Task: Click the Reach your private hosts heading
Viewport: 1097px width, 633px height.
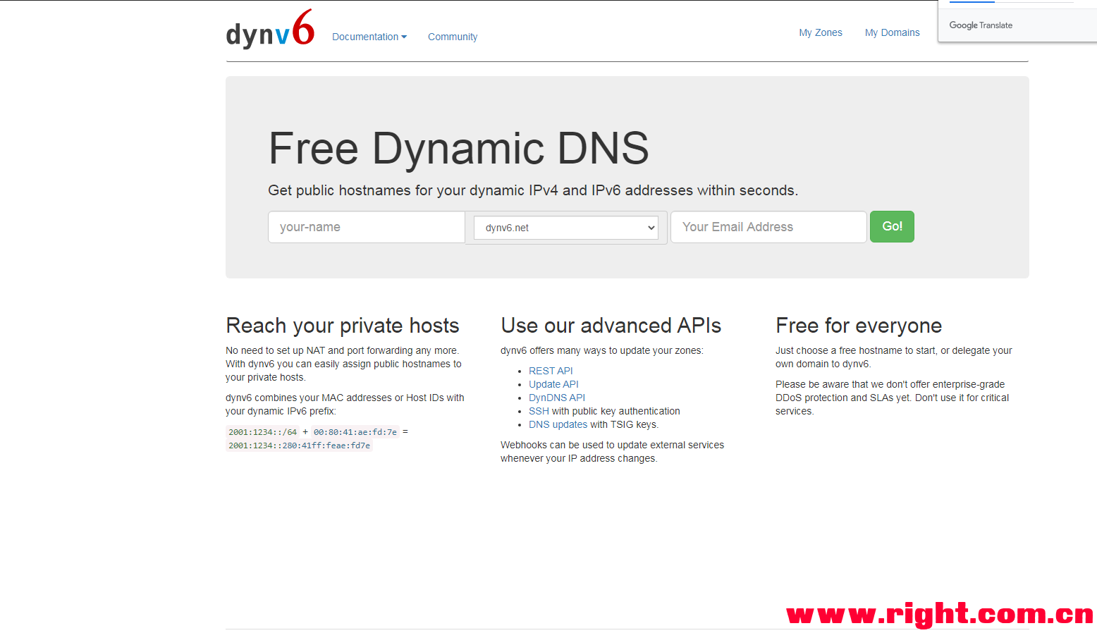Action: coord(343,326)
